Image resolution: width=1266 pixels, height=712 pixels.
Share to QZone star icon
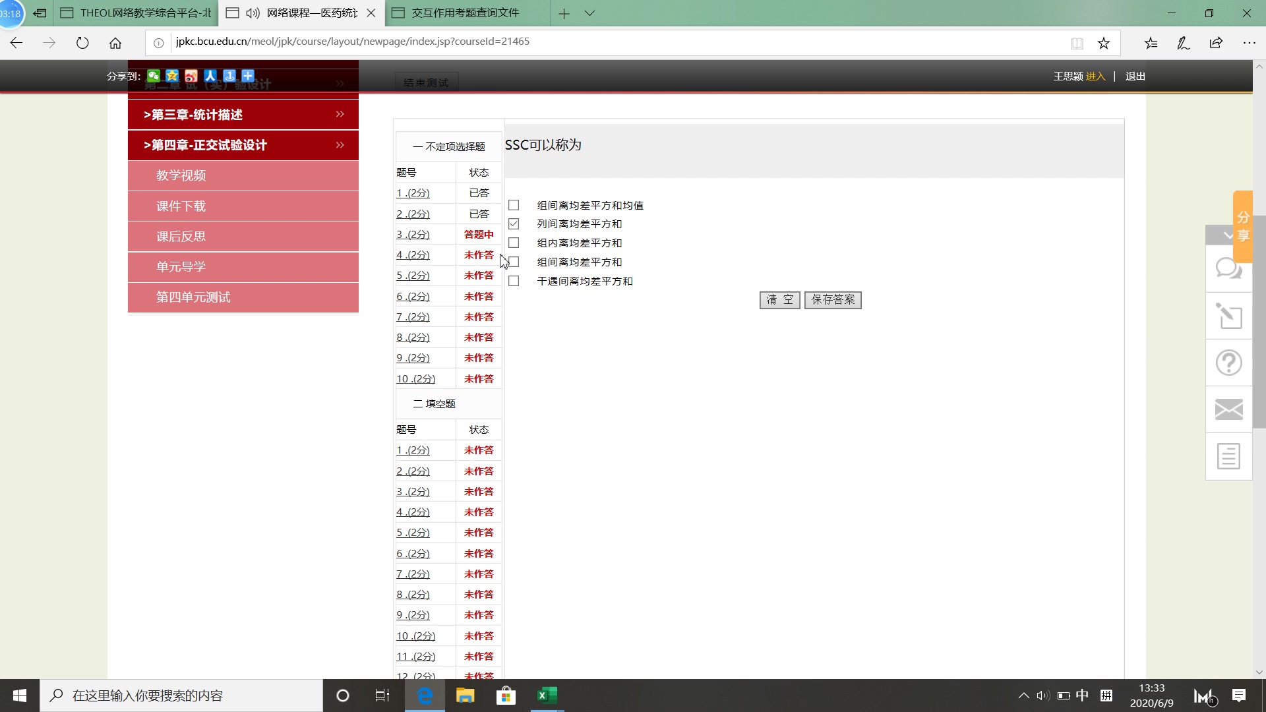pyautogui.click(x=172, y=76)
